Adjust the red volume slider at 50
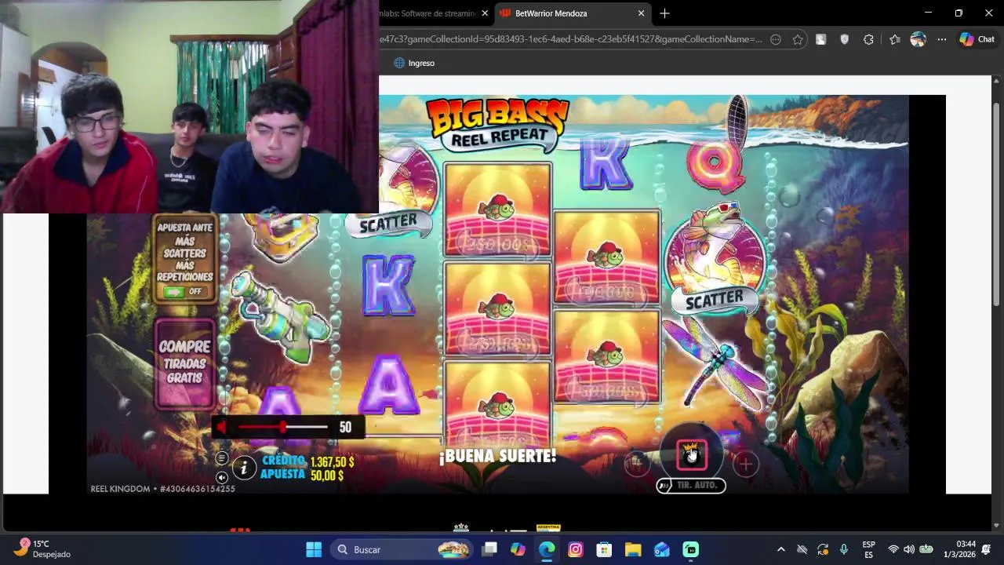This screenshot has height=565, width=1004. click(x=282, y=427)
